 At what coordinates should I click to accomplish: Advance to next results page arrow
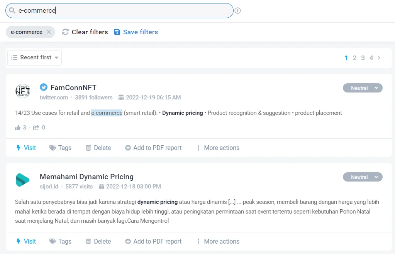379,57
